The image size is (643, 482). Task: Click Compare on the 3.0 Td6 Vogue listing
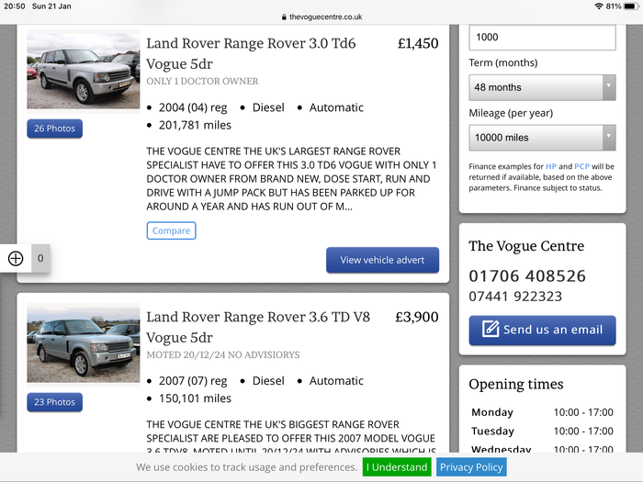point(171,230)
